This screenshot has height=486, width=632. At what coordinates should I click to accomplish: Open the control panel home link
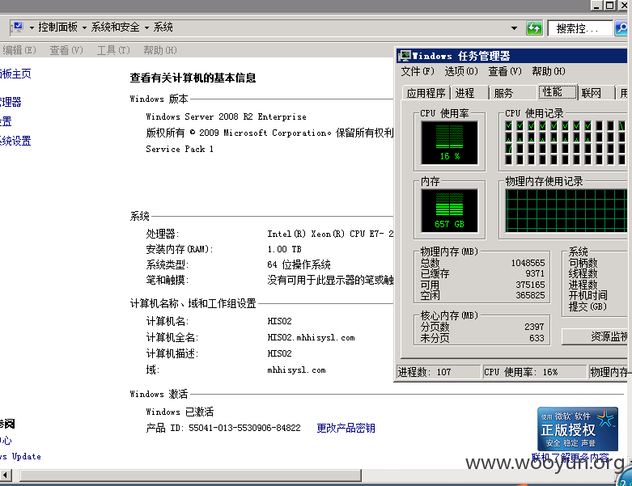coord(15,74)
